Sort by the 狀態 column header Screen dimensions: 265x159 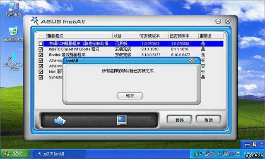click(x=126, y=36)
